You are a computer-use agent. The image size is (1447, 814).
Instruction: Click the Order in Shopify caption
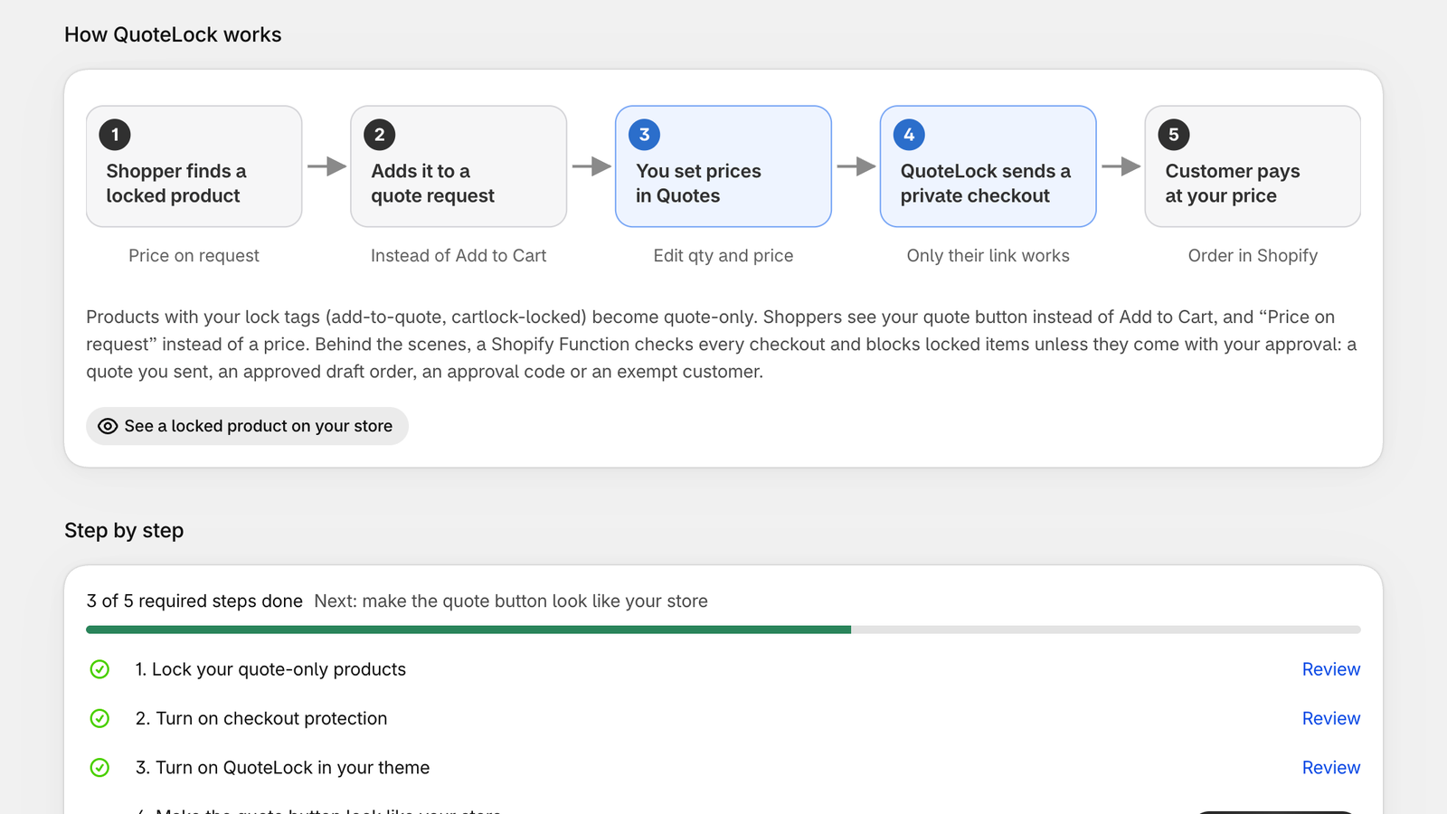[x=1253, y=256]
